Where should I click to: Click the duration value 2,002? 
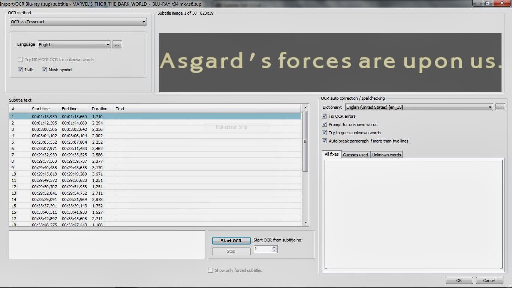(97, 136)
